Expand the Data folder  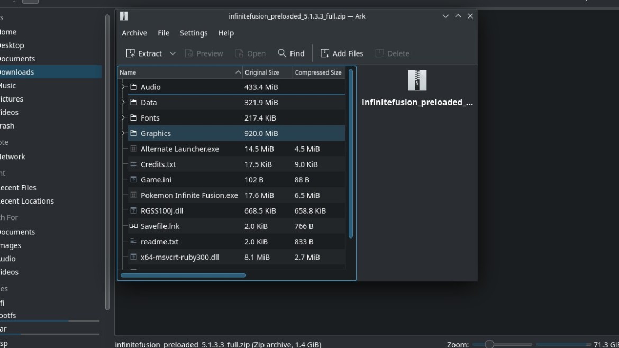point(123,103)
